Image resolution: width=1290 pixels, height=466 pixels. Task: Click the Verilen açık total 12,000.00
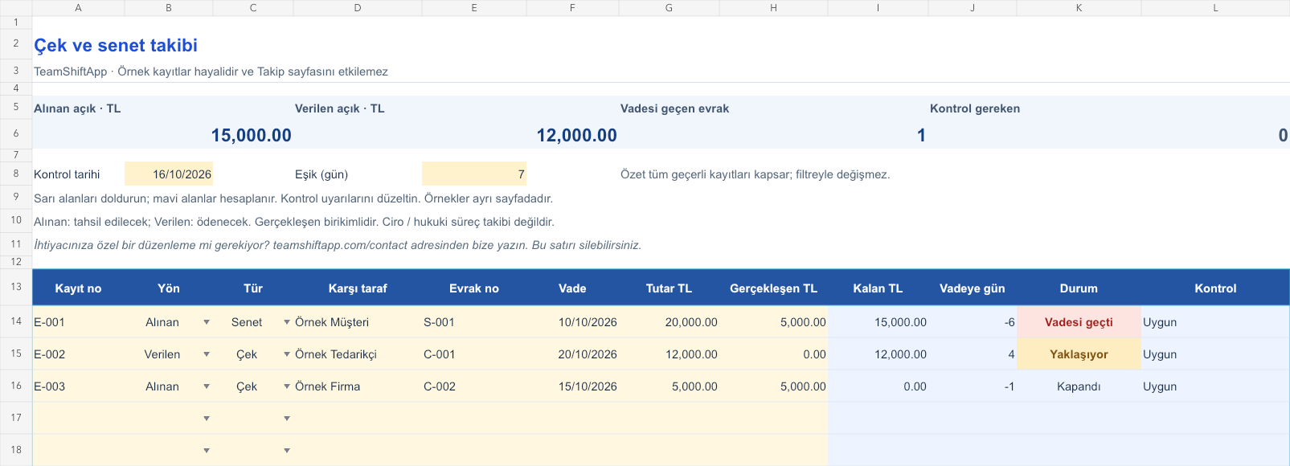577,136
